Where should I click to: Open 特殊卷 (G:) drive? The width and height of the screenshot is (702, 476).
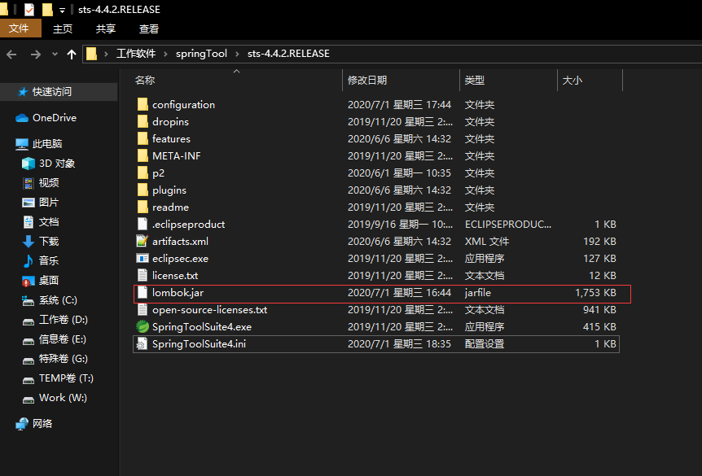point(55,358)
